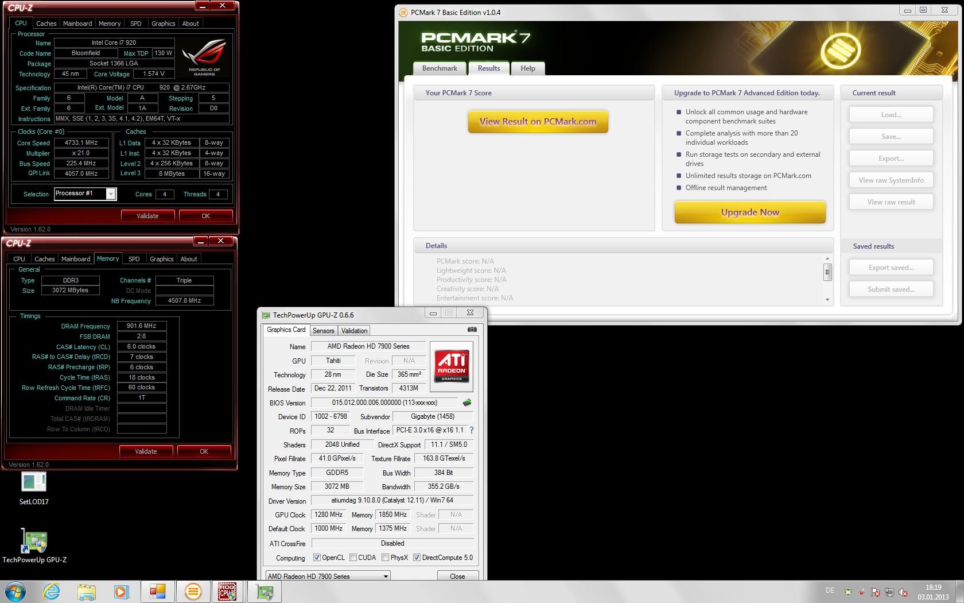Open Windows Media Player from the taskbar
This screenshot has width=964, height=603.
click(x=121, y=592)
